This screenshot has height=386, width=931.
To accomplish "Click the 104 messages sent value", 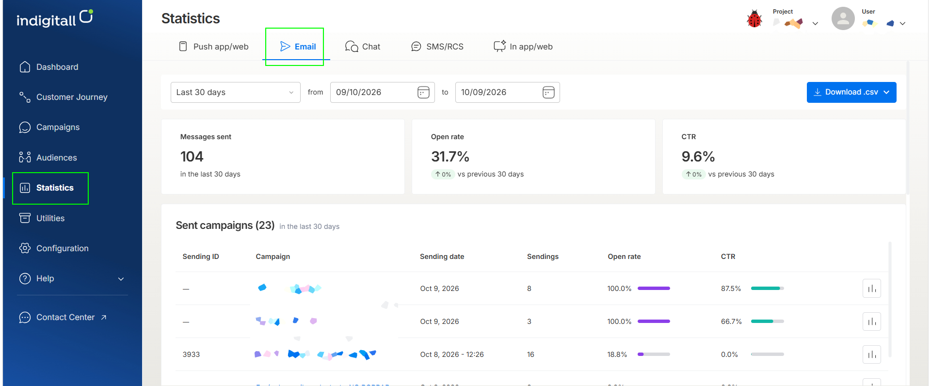I will click(x=192, y=157).
